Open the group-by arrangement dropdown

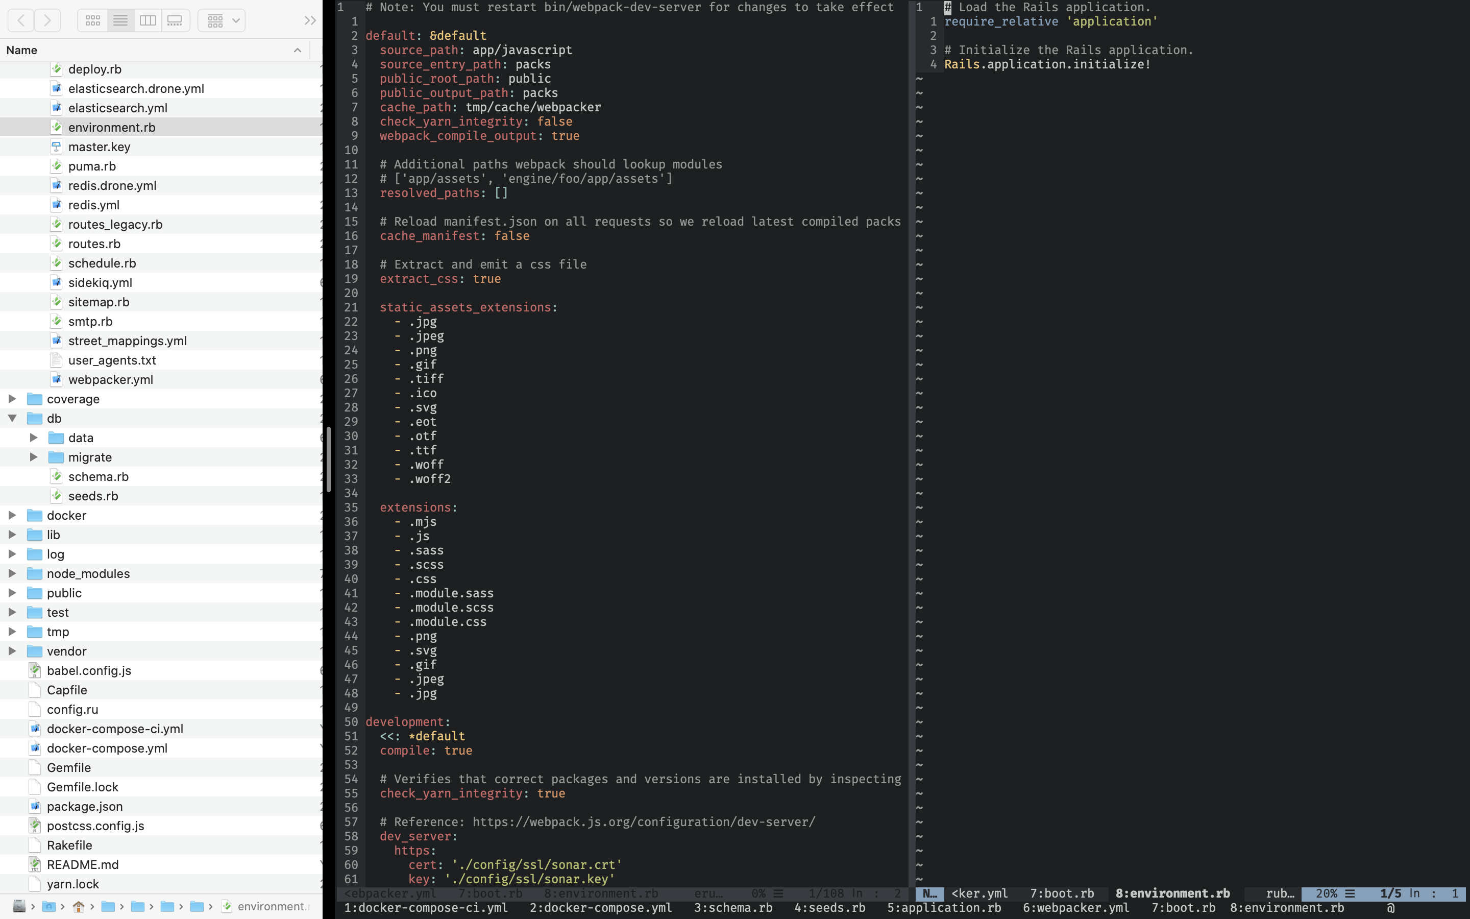[221, 20]
